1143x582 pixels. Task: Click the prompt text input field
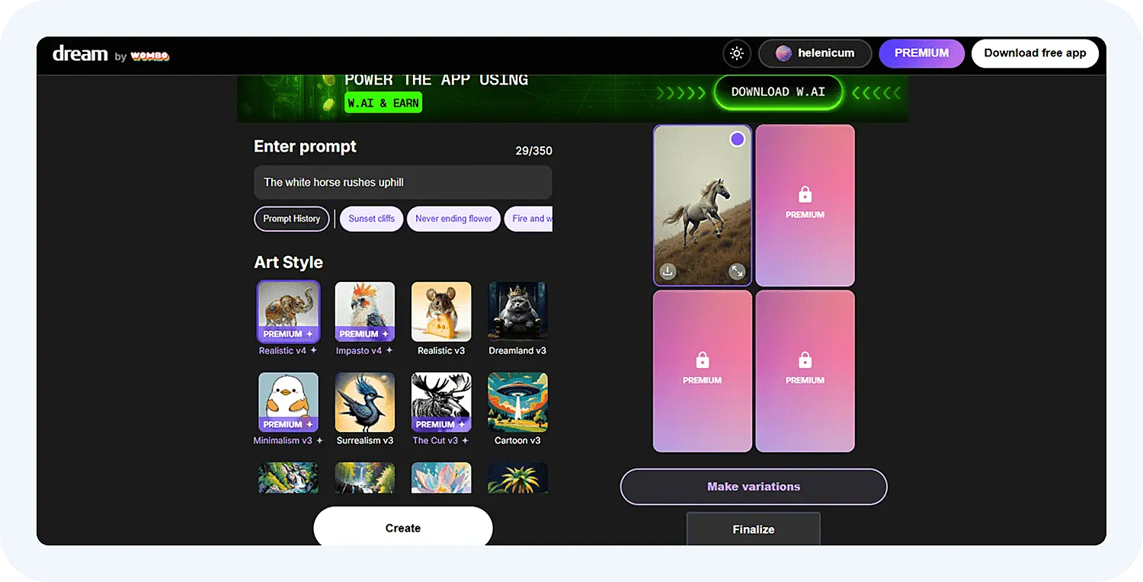403,183
